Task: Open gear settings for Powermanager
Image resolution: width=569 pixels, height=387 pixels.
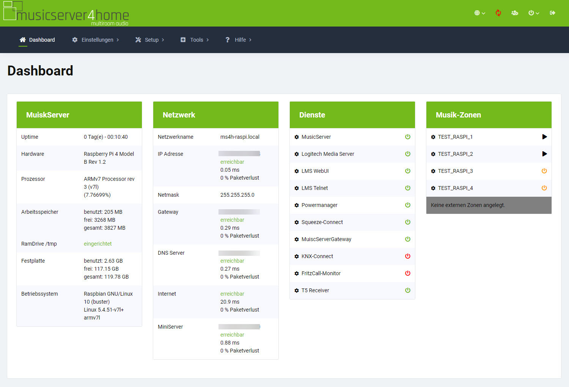Action: [x=297, y=205]
